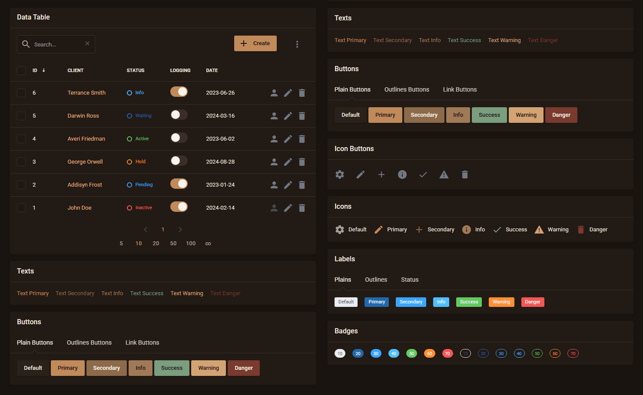Go to next page with right chevron
This screenshot has width=643, height=395.
coord(180,229)
